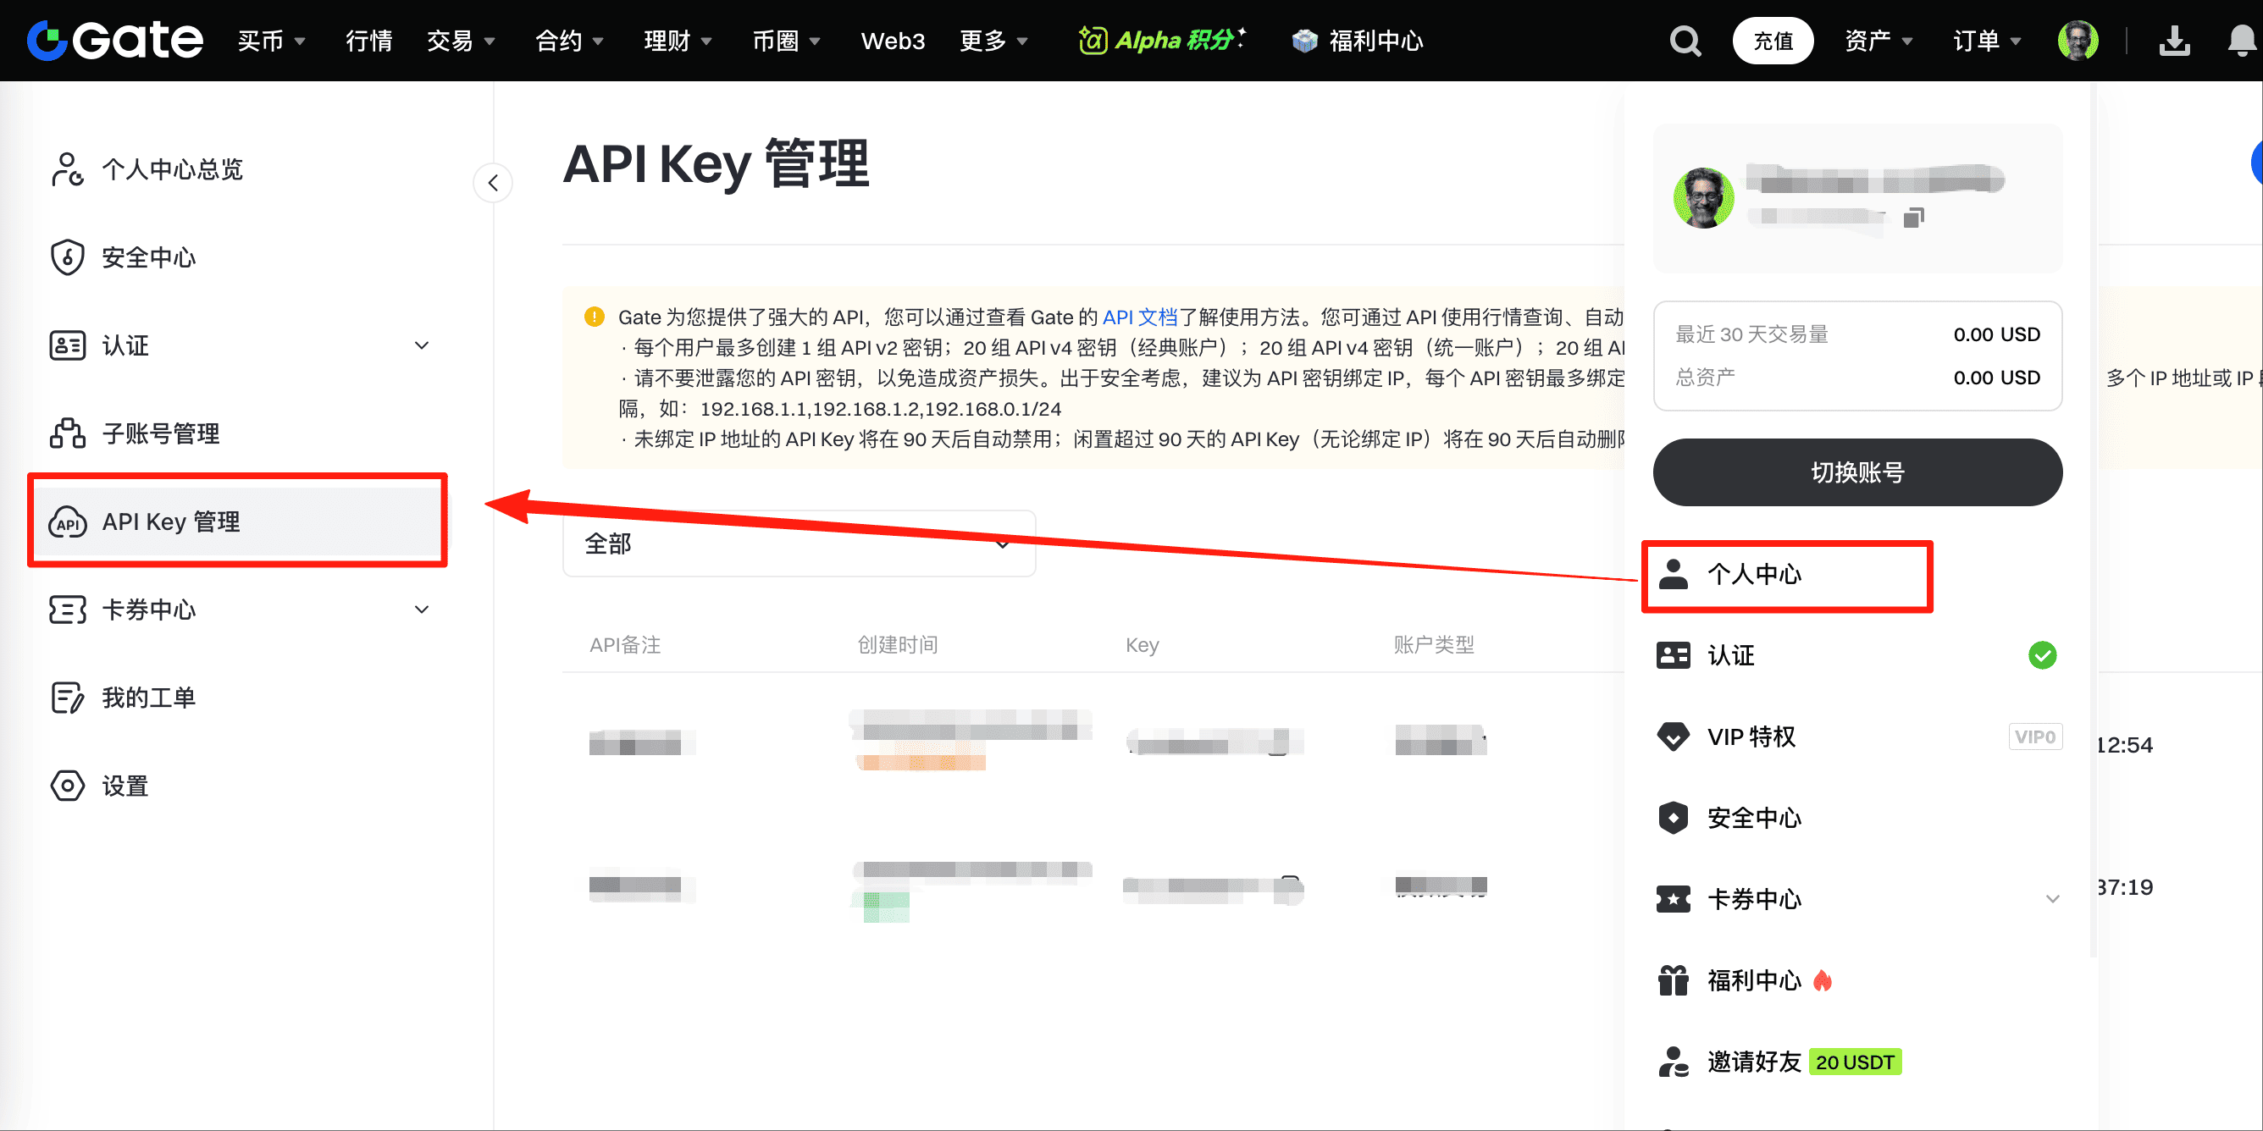Click the 20 USDT invite badge

(1855, 1062)
